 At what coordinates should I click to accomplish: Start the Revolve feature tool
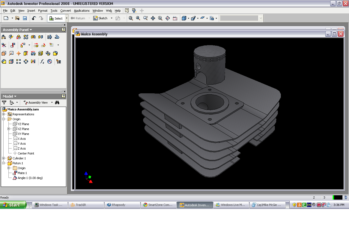click(33, 53)
